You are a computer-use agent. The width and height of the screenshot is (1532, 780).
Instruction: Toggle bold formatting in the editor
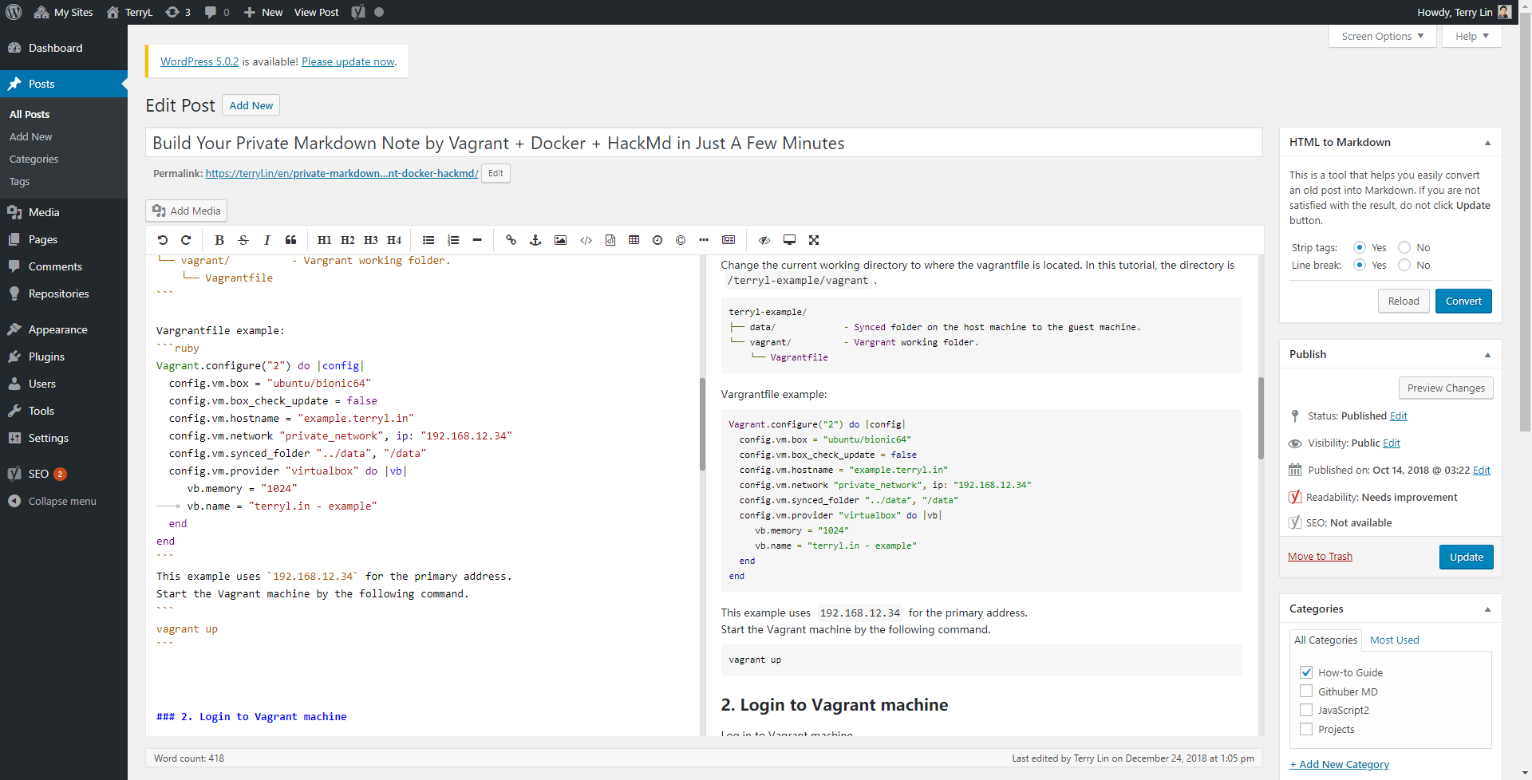219,240
